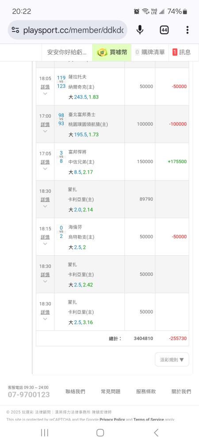Tap the microphone voice search icon
This screenshot has width=199, height=444.
pos(140,30)
